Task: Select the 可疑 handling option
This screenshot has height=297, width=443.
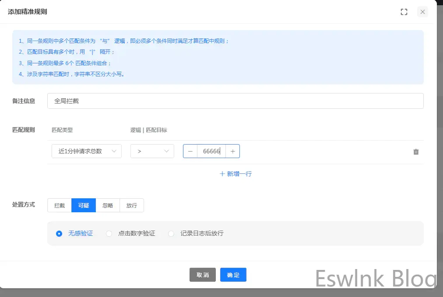Action: point(84,205)
